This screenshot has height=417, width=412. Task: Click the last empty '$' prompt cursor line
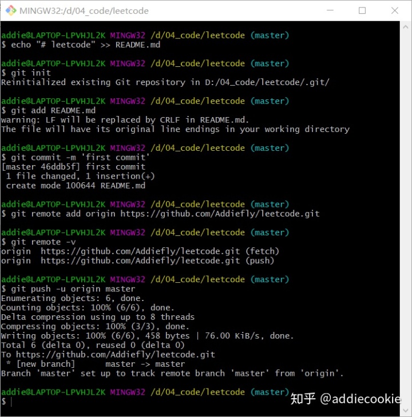[7, 402]
